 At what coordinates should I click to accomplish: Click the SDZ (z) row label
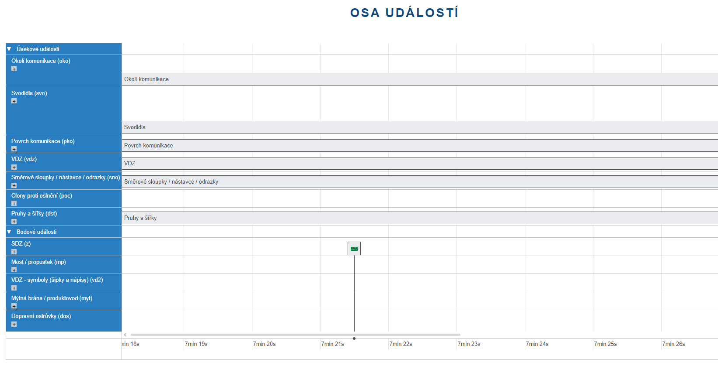21,243
